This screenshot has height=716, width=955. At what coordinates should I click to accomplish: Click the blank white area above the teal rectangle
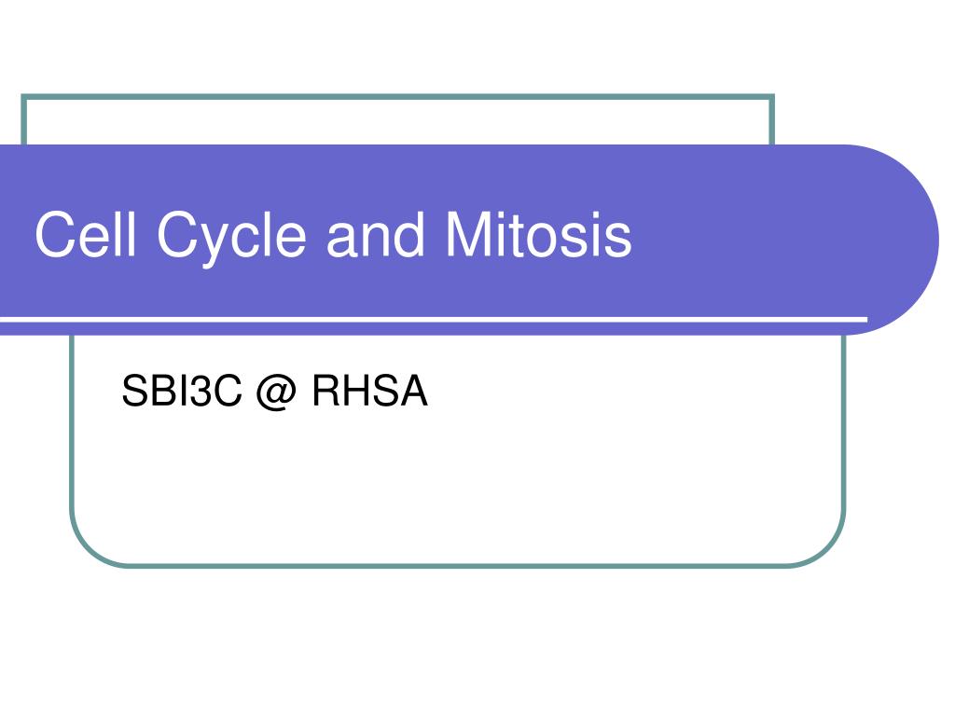click(477, 46)
